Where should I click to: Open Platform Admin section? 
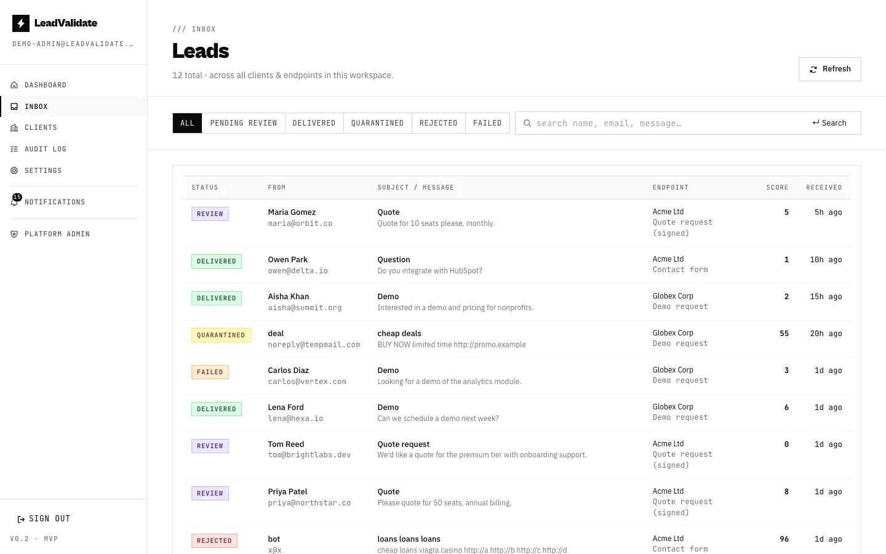click(73, 234)
